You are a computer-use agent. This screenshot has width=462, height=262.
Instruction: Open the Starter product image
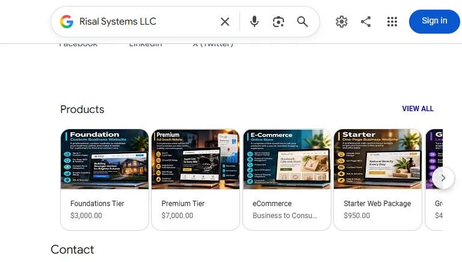(x=378, y=159)
